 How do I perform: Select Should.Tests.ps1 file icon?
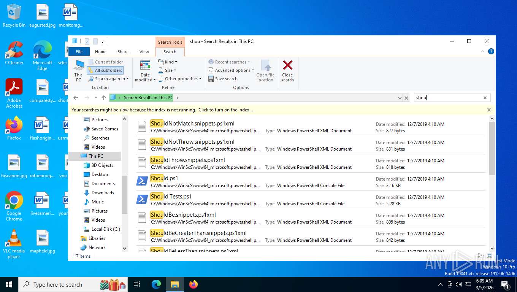pos(142,200)
